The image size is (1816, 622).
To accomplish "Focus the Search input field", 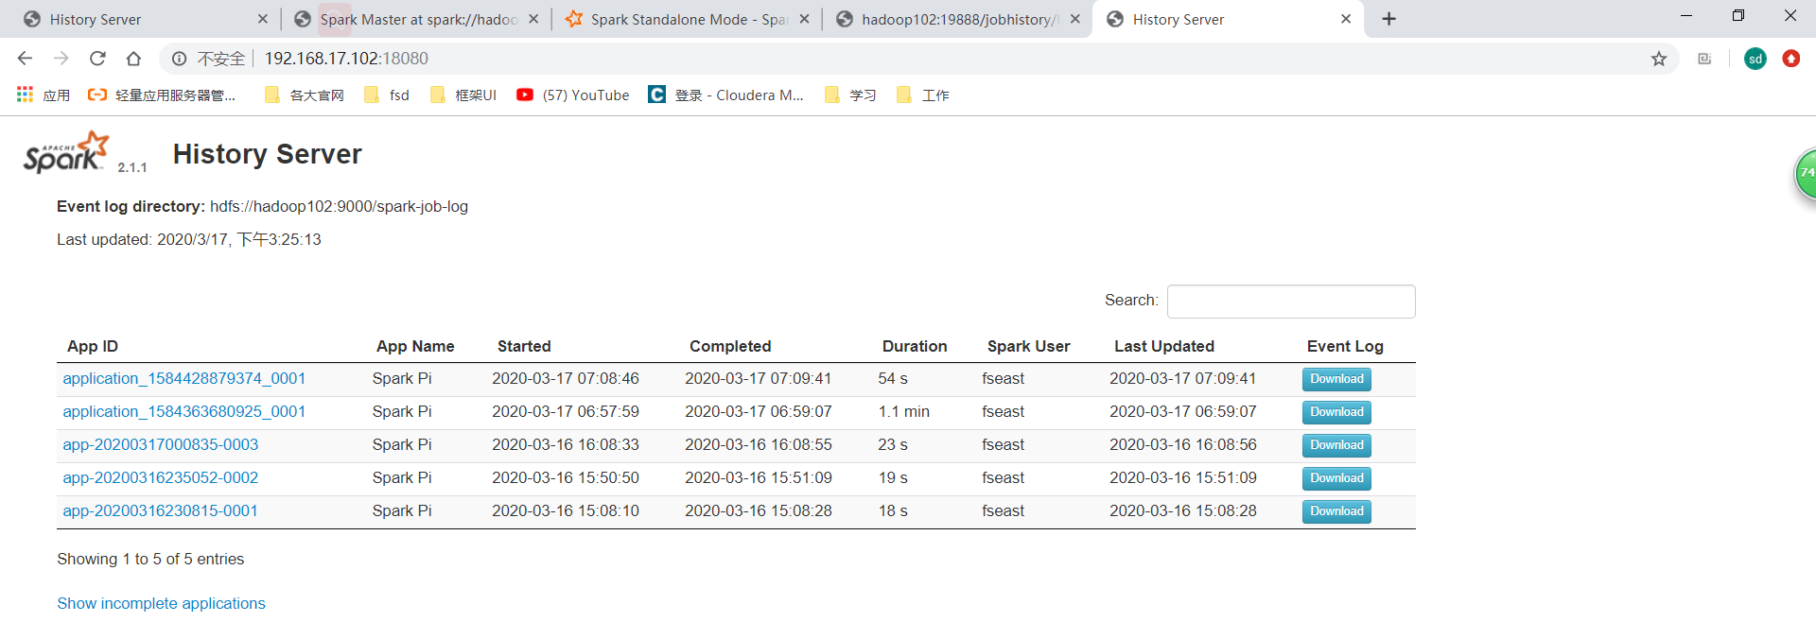I will coord(1291,302).
